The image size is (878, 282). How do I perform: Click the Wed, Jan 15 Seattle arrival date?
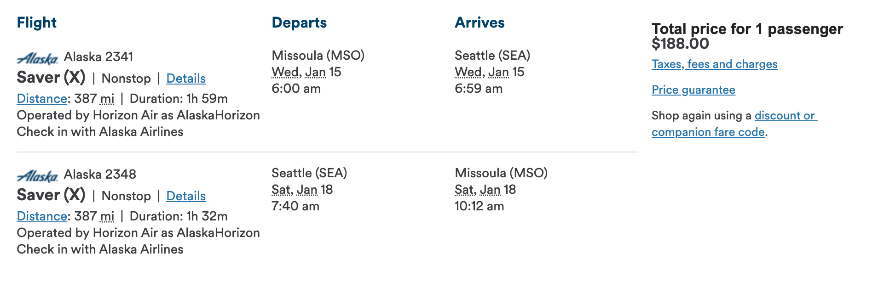click(x=489, y=72)
